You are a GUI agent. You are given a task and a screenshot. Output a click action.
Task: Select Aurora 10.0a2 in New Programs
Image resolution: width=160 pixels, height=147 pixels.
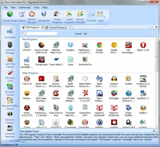pyautogui.click(x=41, y=48)
